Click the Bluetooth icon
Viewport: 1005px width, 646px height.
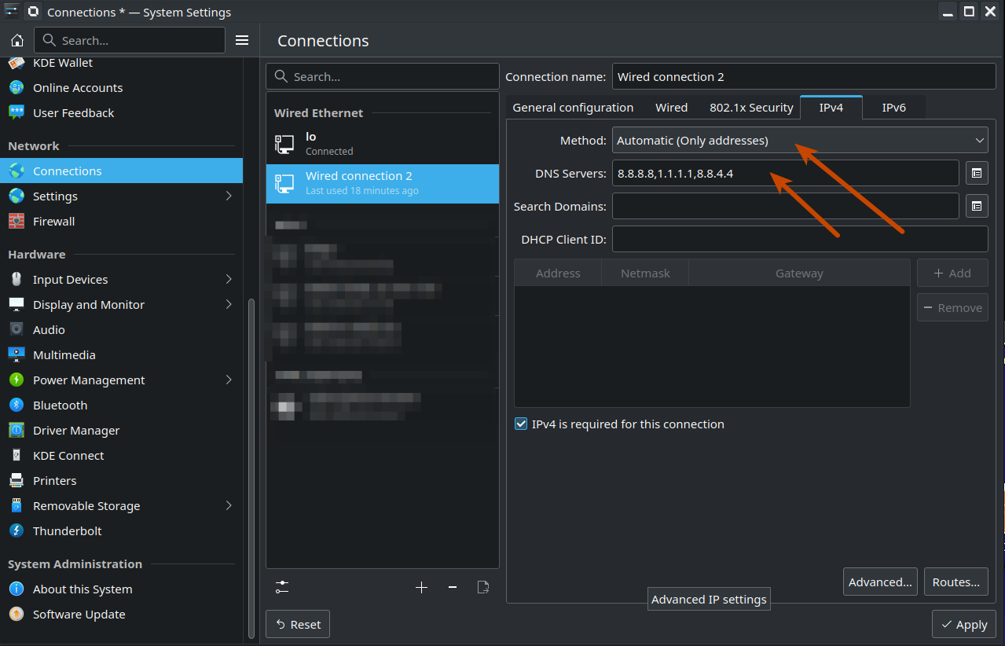pyautogui.click(x=17, y=406)
